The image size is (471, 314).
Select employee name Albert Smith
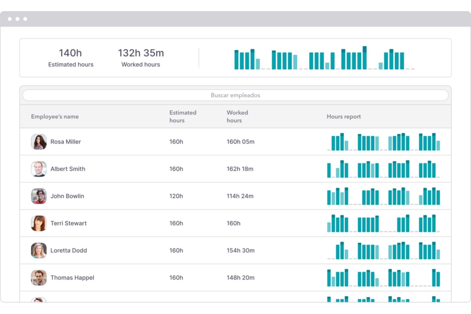tap(68, 169)
